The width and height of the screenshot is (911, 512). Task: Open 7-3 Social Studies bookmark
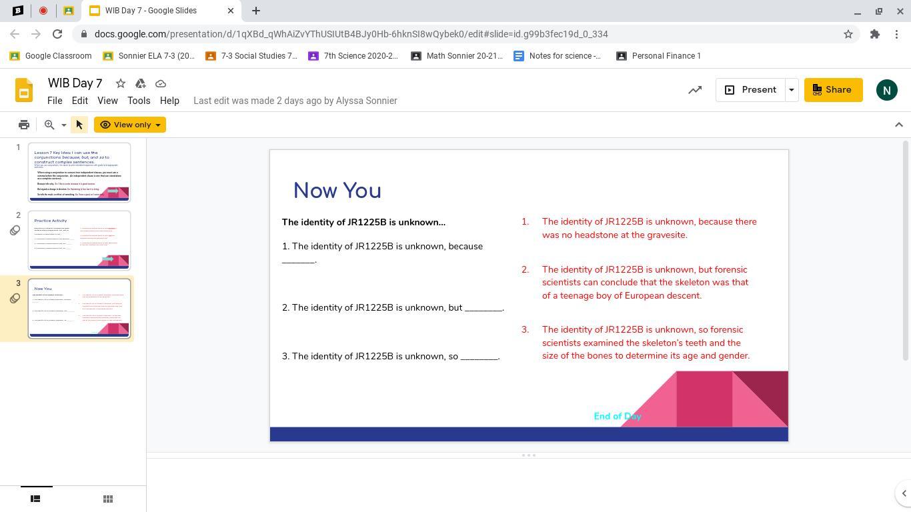pyautogui.click(x=251, y=56)
